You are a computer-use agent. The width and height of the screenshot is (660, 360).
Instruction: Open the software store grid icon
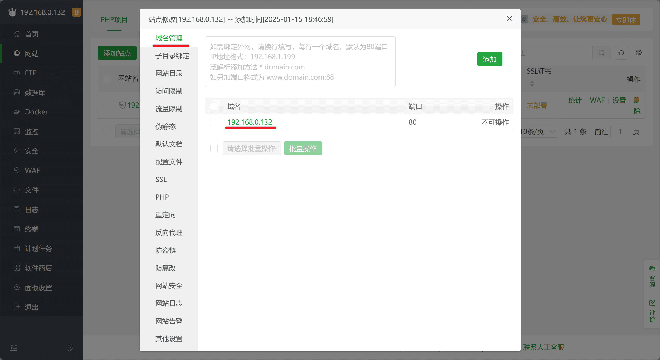[x=17, y=268]
